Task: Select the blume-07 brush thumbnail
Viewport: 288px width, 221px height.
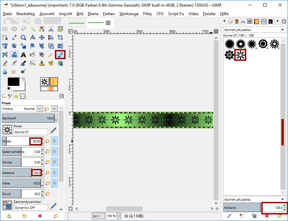Action: pyautogui.click(x=240, y=55)
